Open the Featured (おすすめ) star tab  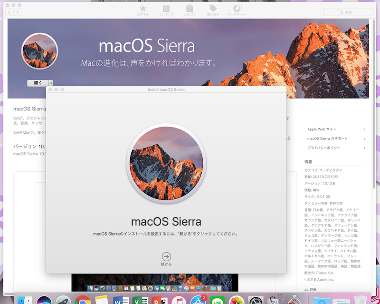[142, 10]
